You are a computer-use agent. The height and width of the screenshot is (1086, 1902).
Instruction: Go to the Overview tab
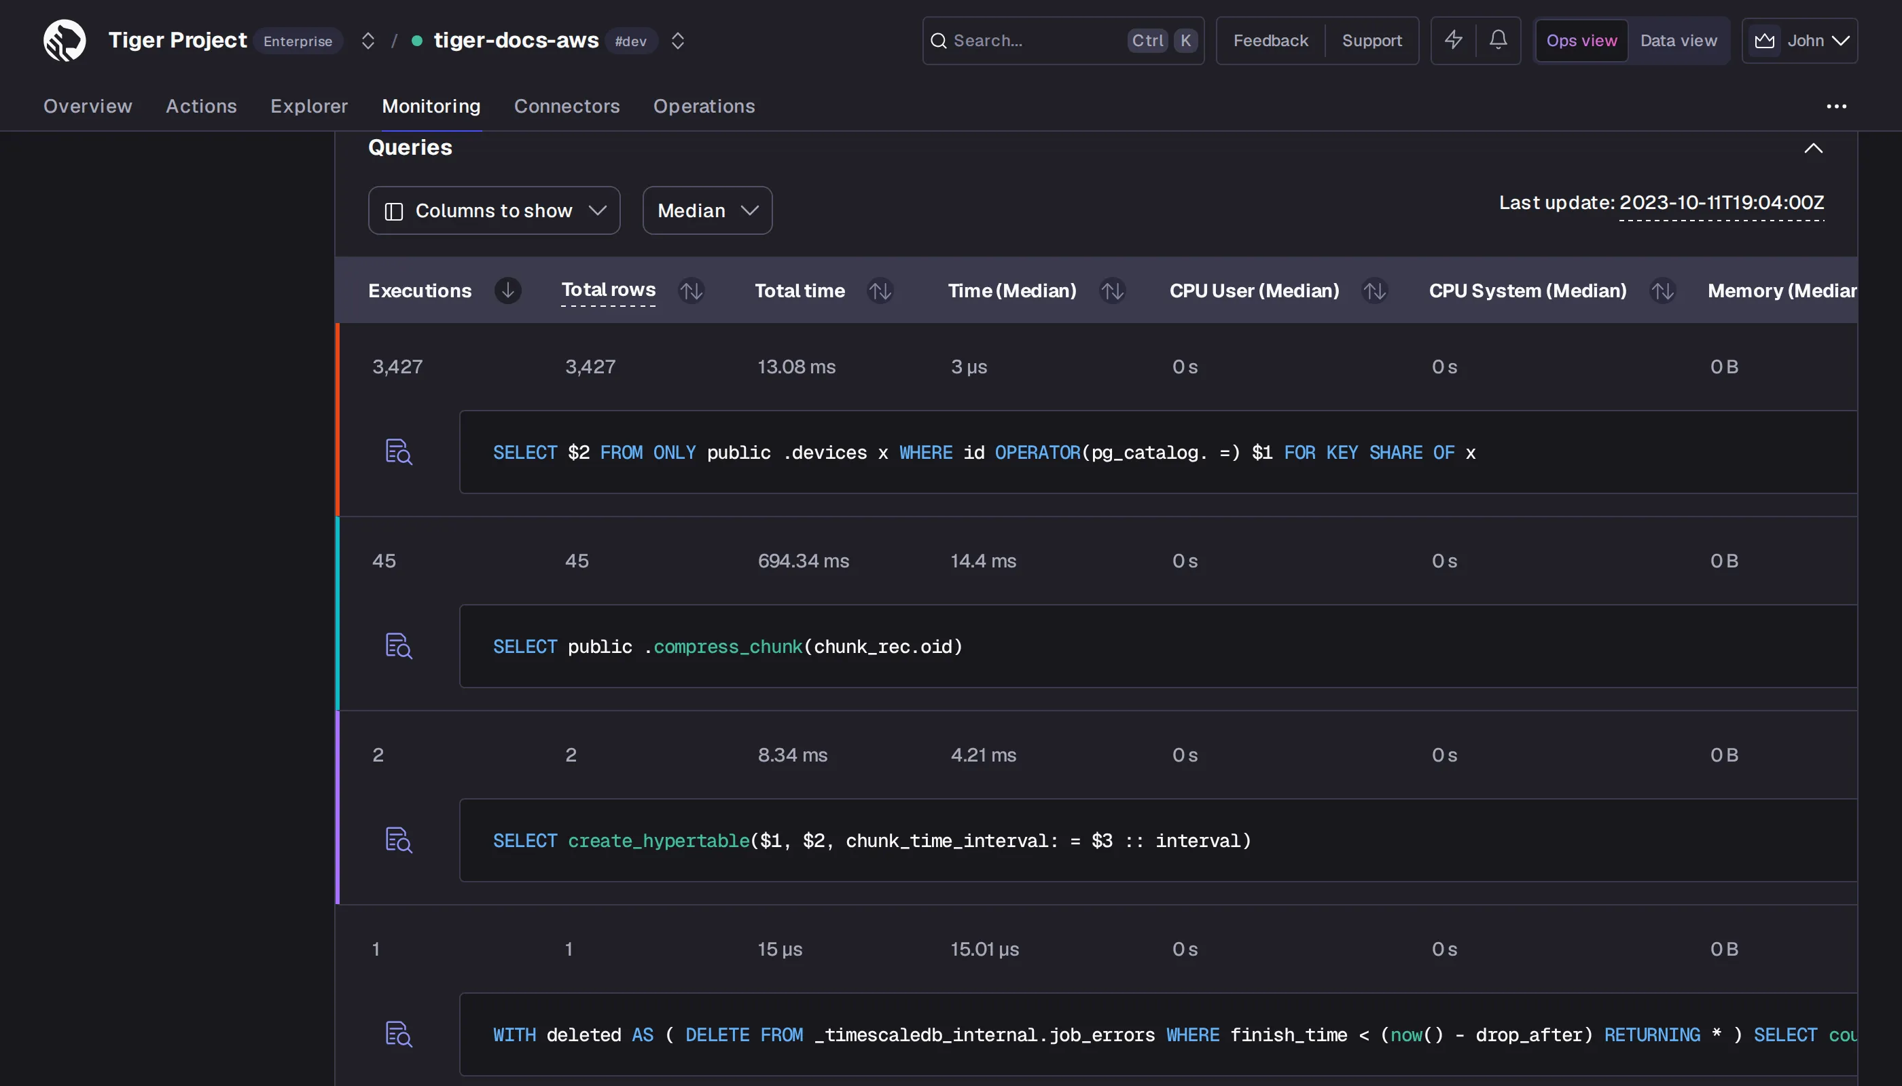tap(88, 106)
